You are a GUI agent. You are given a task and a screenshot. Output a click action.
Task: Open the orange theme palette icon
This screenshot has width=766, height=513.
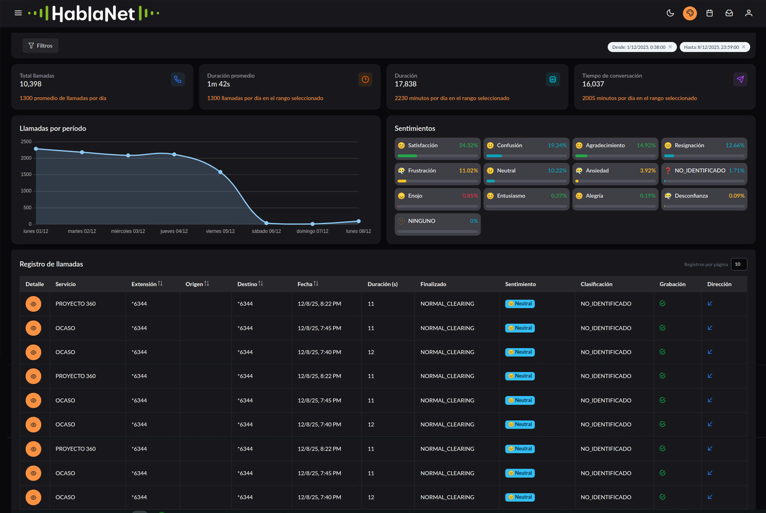click(690, 13)
